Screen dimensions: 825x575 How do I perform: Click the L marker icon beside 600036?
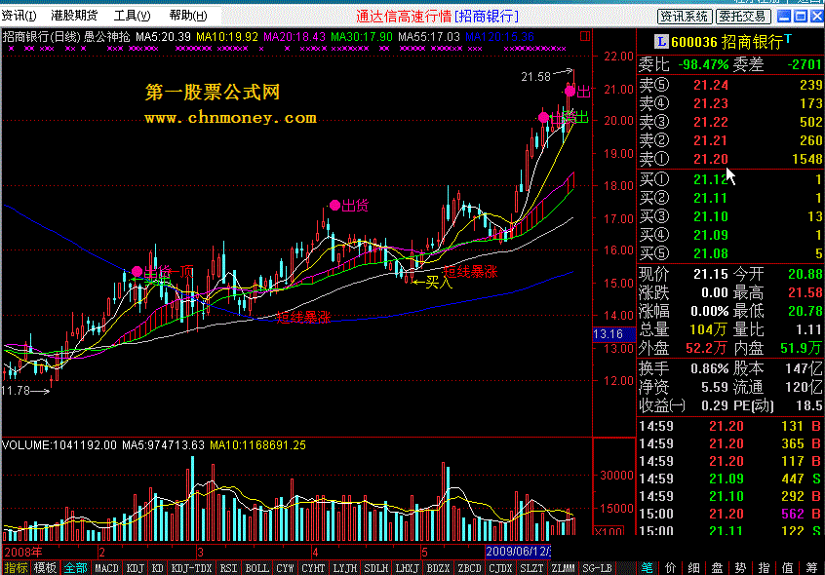[661, 42]
